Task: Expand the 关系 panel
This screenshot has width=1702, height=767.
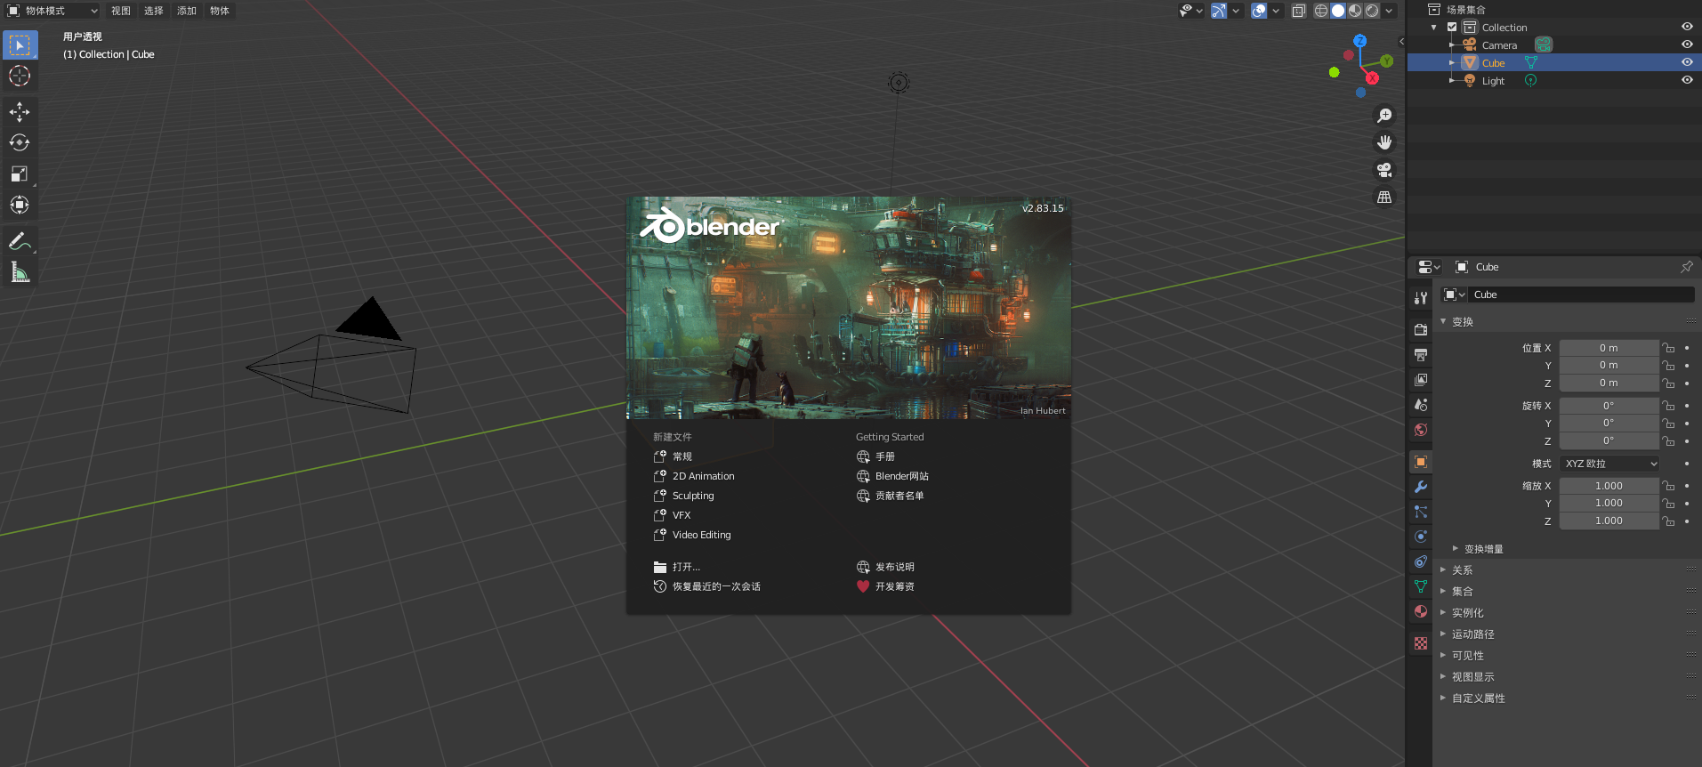Action: click(x=1462, y=570)
